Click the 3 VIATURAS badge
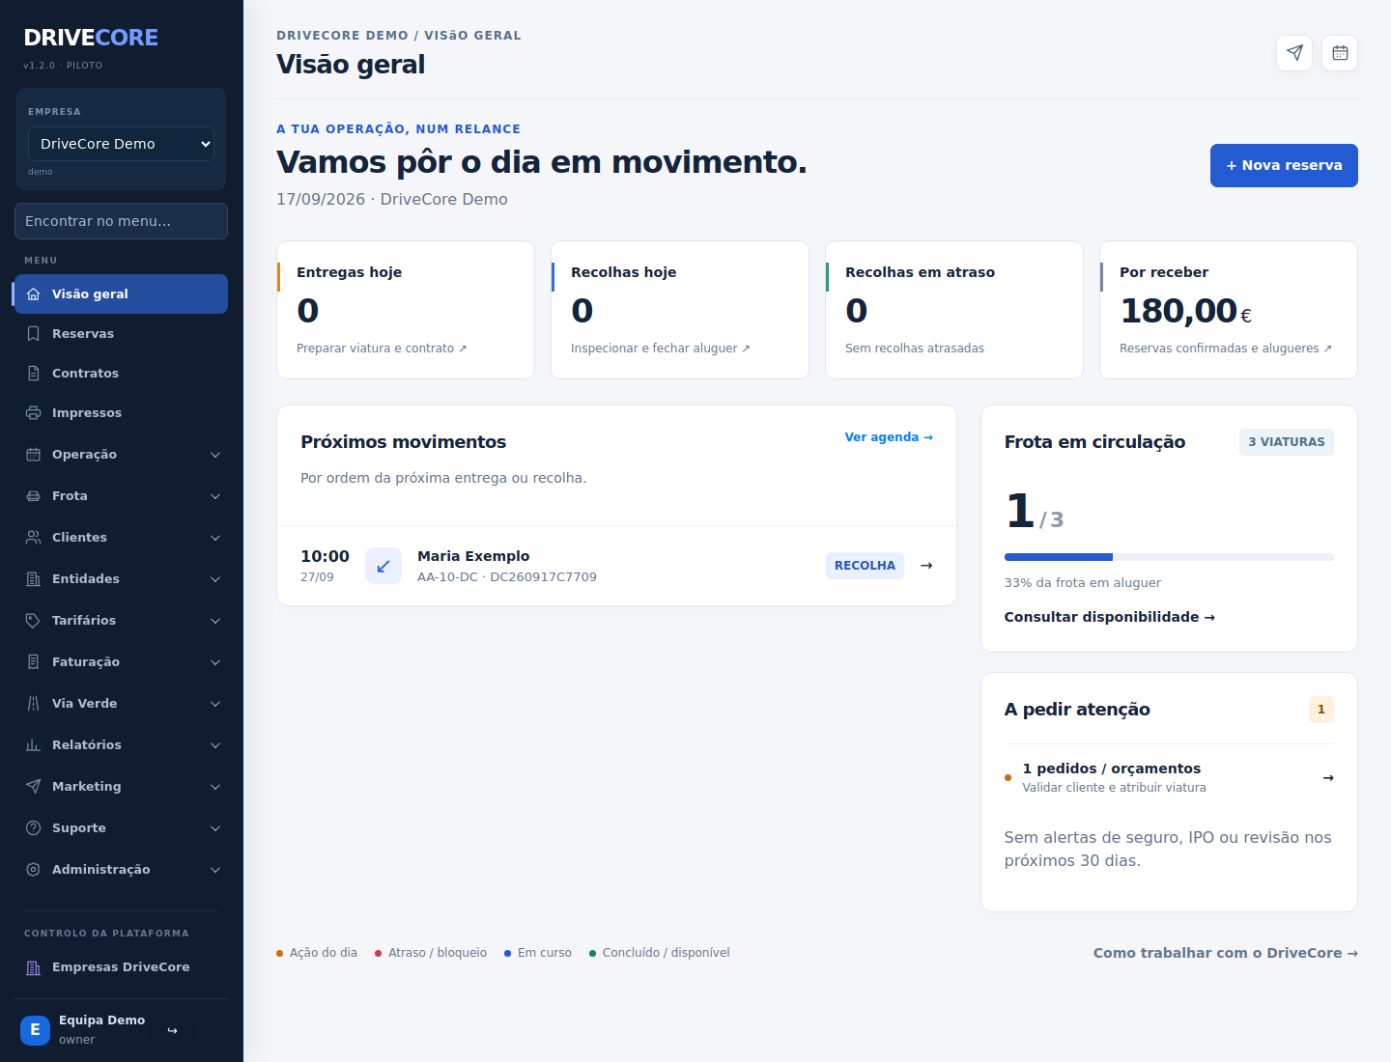This screenshot has width=1391, height=1062. (x=1287, y=442)
